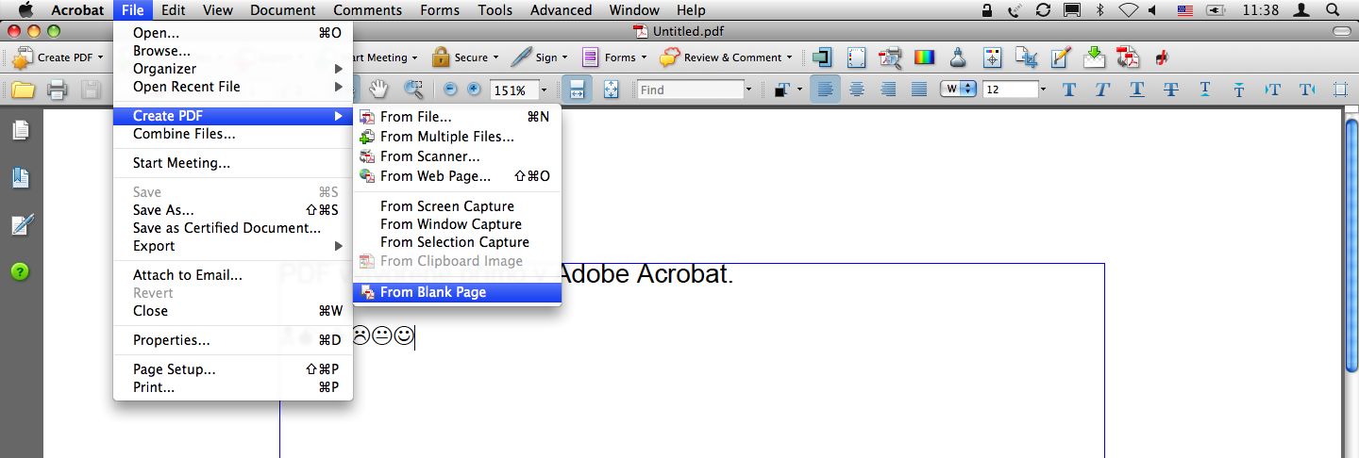
Task: Toggle Justify text alignment
Action: coord(919,90)
